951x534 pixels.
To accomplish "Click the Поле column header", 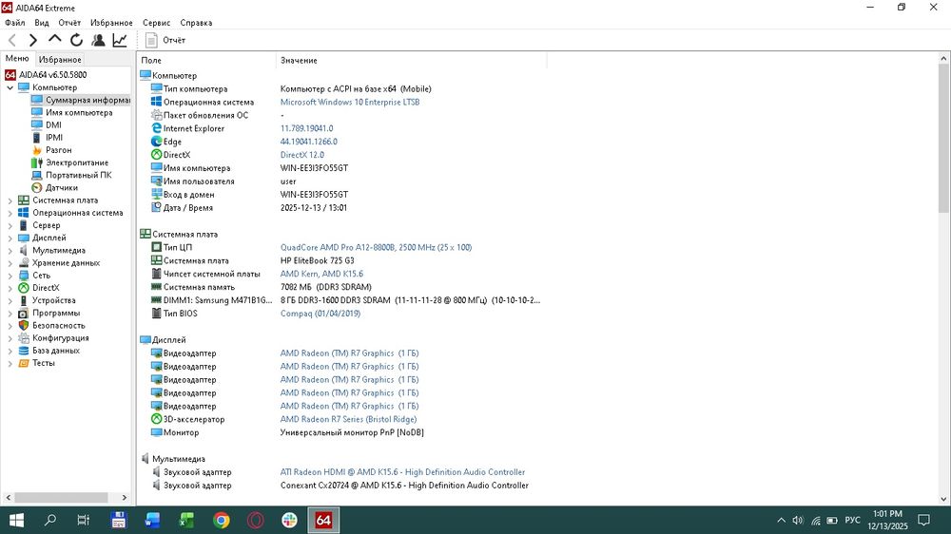I will tap(206, 61).
